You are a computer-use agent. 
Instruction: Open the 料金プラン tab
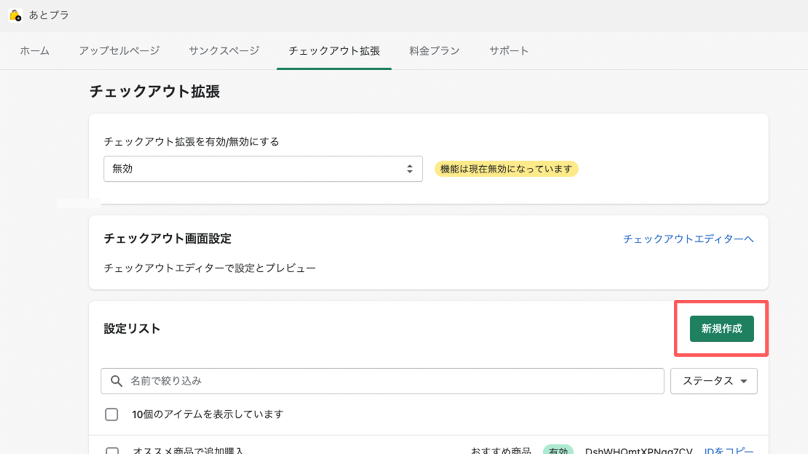tap(435, 51)
